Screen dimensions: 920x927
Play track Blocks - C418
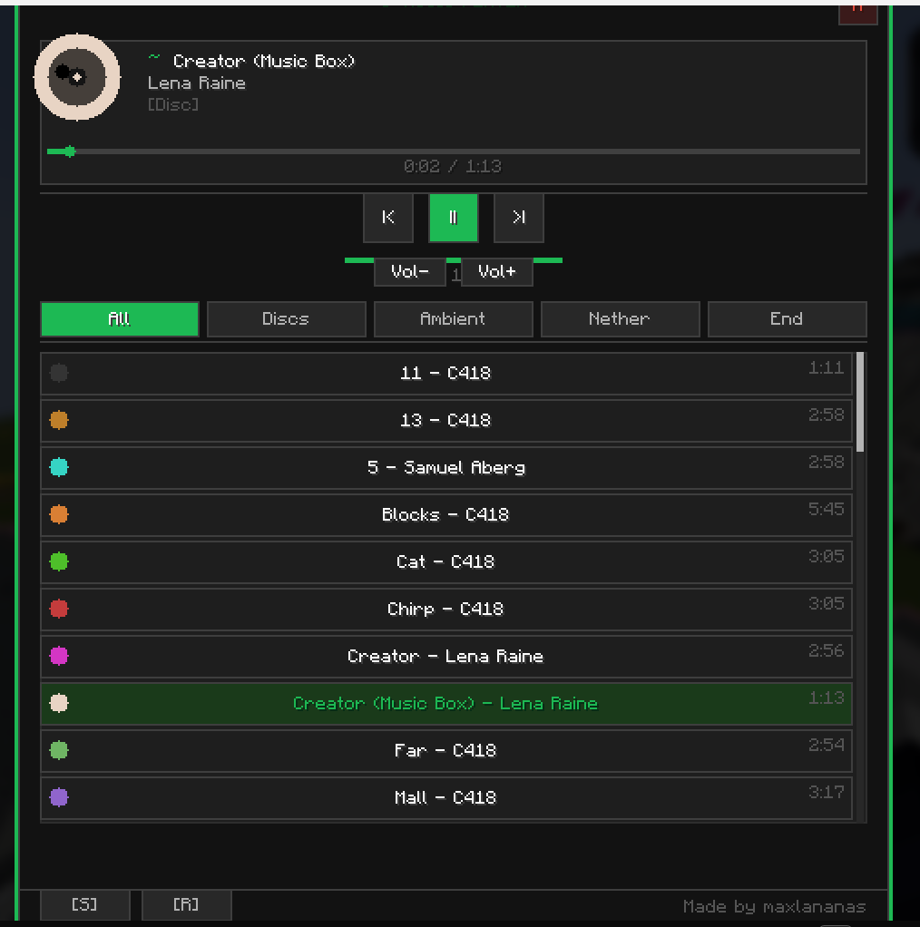445,515
